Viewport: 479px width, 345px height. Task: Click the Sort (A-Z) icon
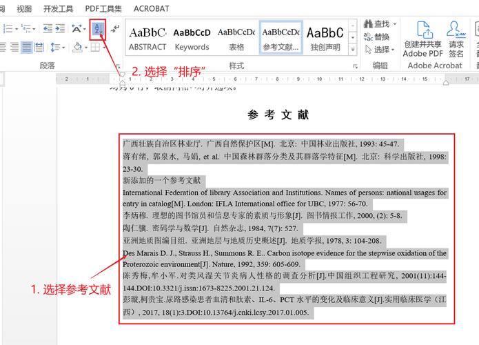click(98, 29)
